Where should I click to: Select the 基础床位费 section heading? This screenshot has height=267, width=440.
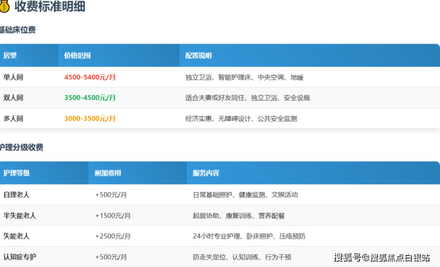pos(18,30)
